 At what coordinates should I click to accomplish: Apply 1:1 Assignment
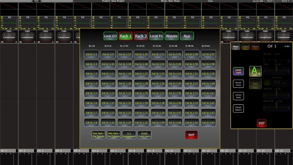click(x=129, y=135)
